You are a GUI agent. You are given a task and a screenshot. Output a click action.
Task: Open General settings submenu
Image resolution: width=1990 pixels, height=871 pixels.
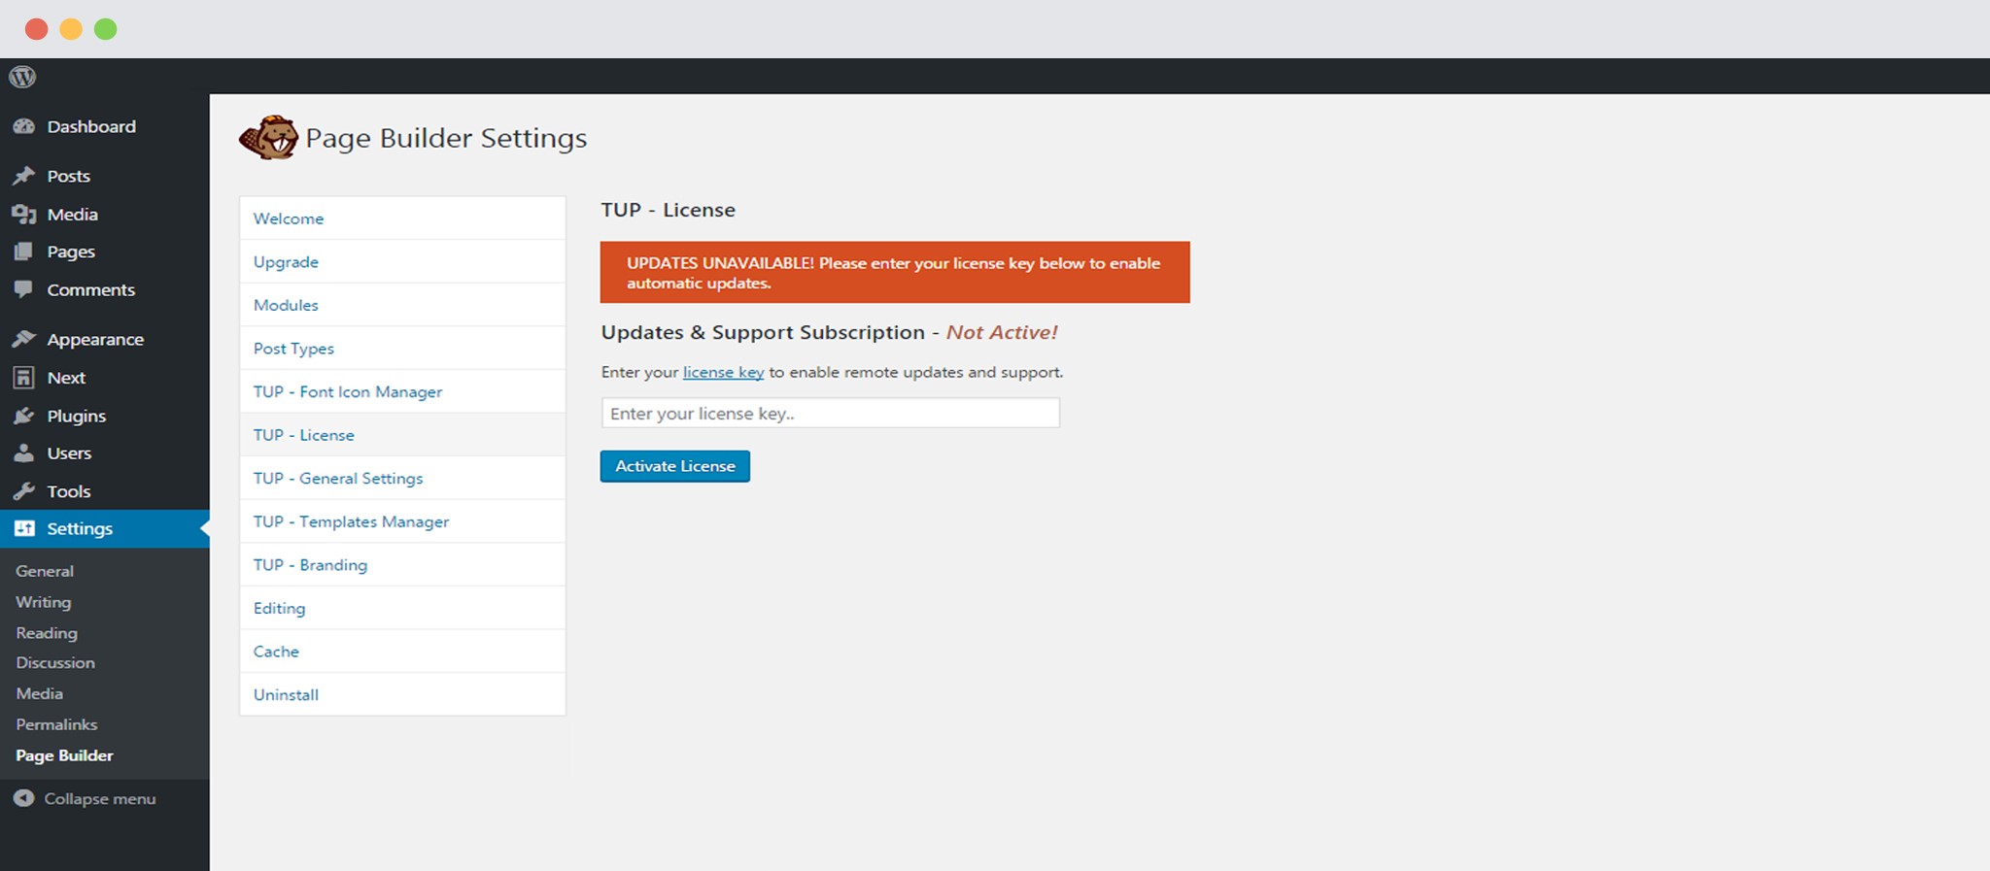(x=45, y=571)
